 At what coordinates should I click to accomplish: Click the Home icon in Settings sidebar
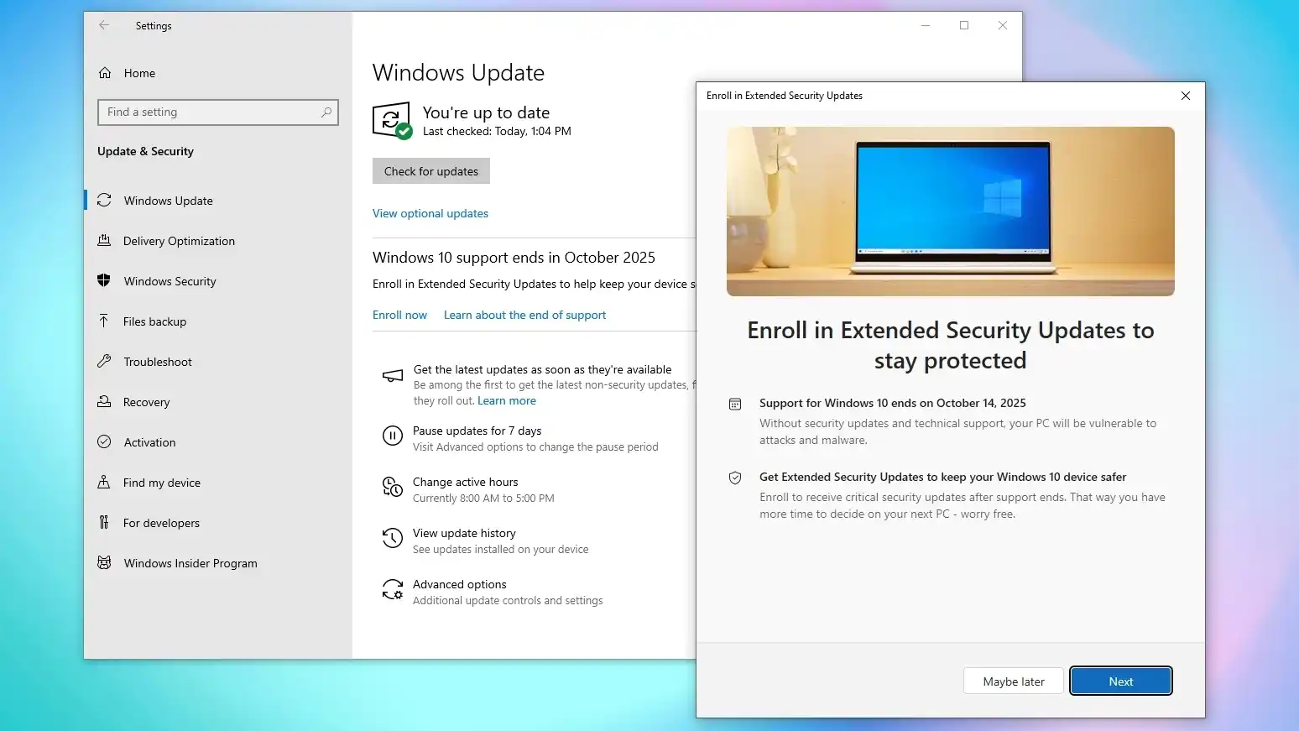point(105,73)
